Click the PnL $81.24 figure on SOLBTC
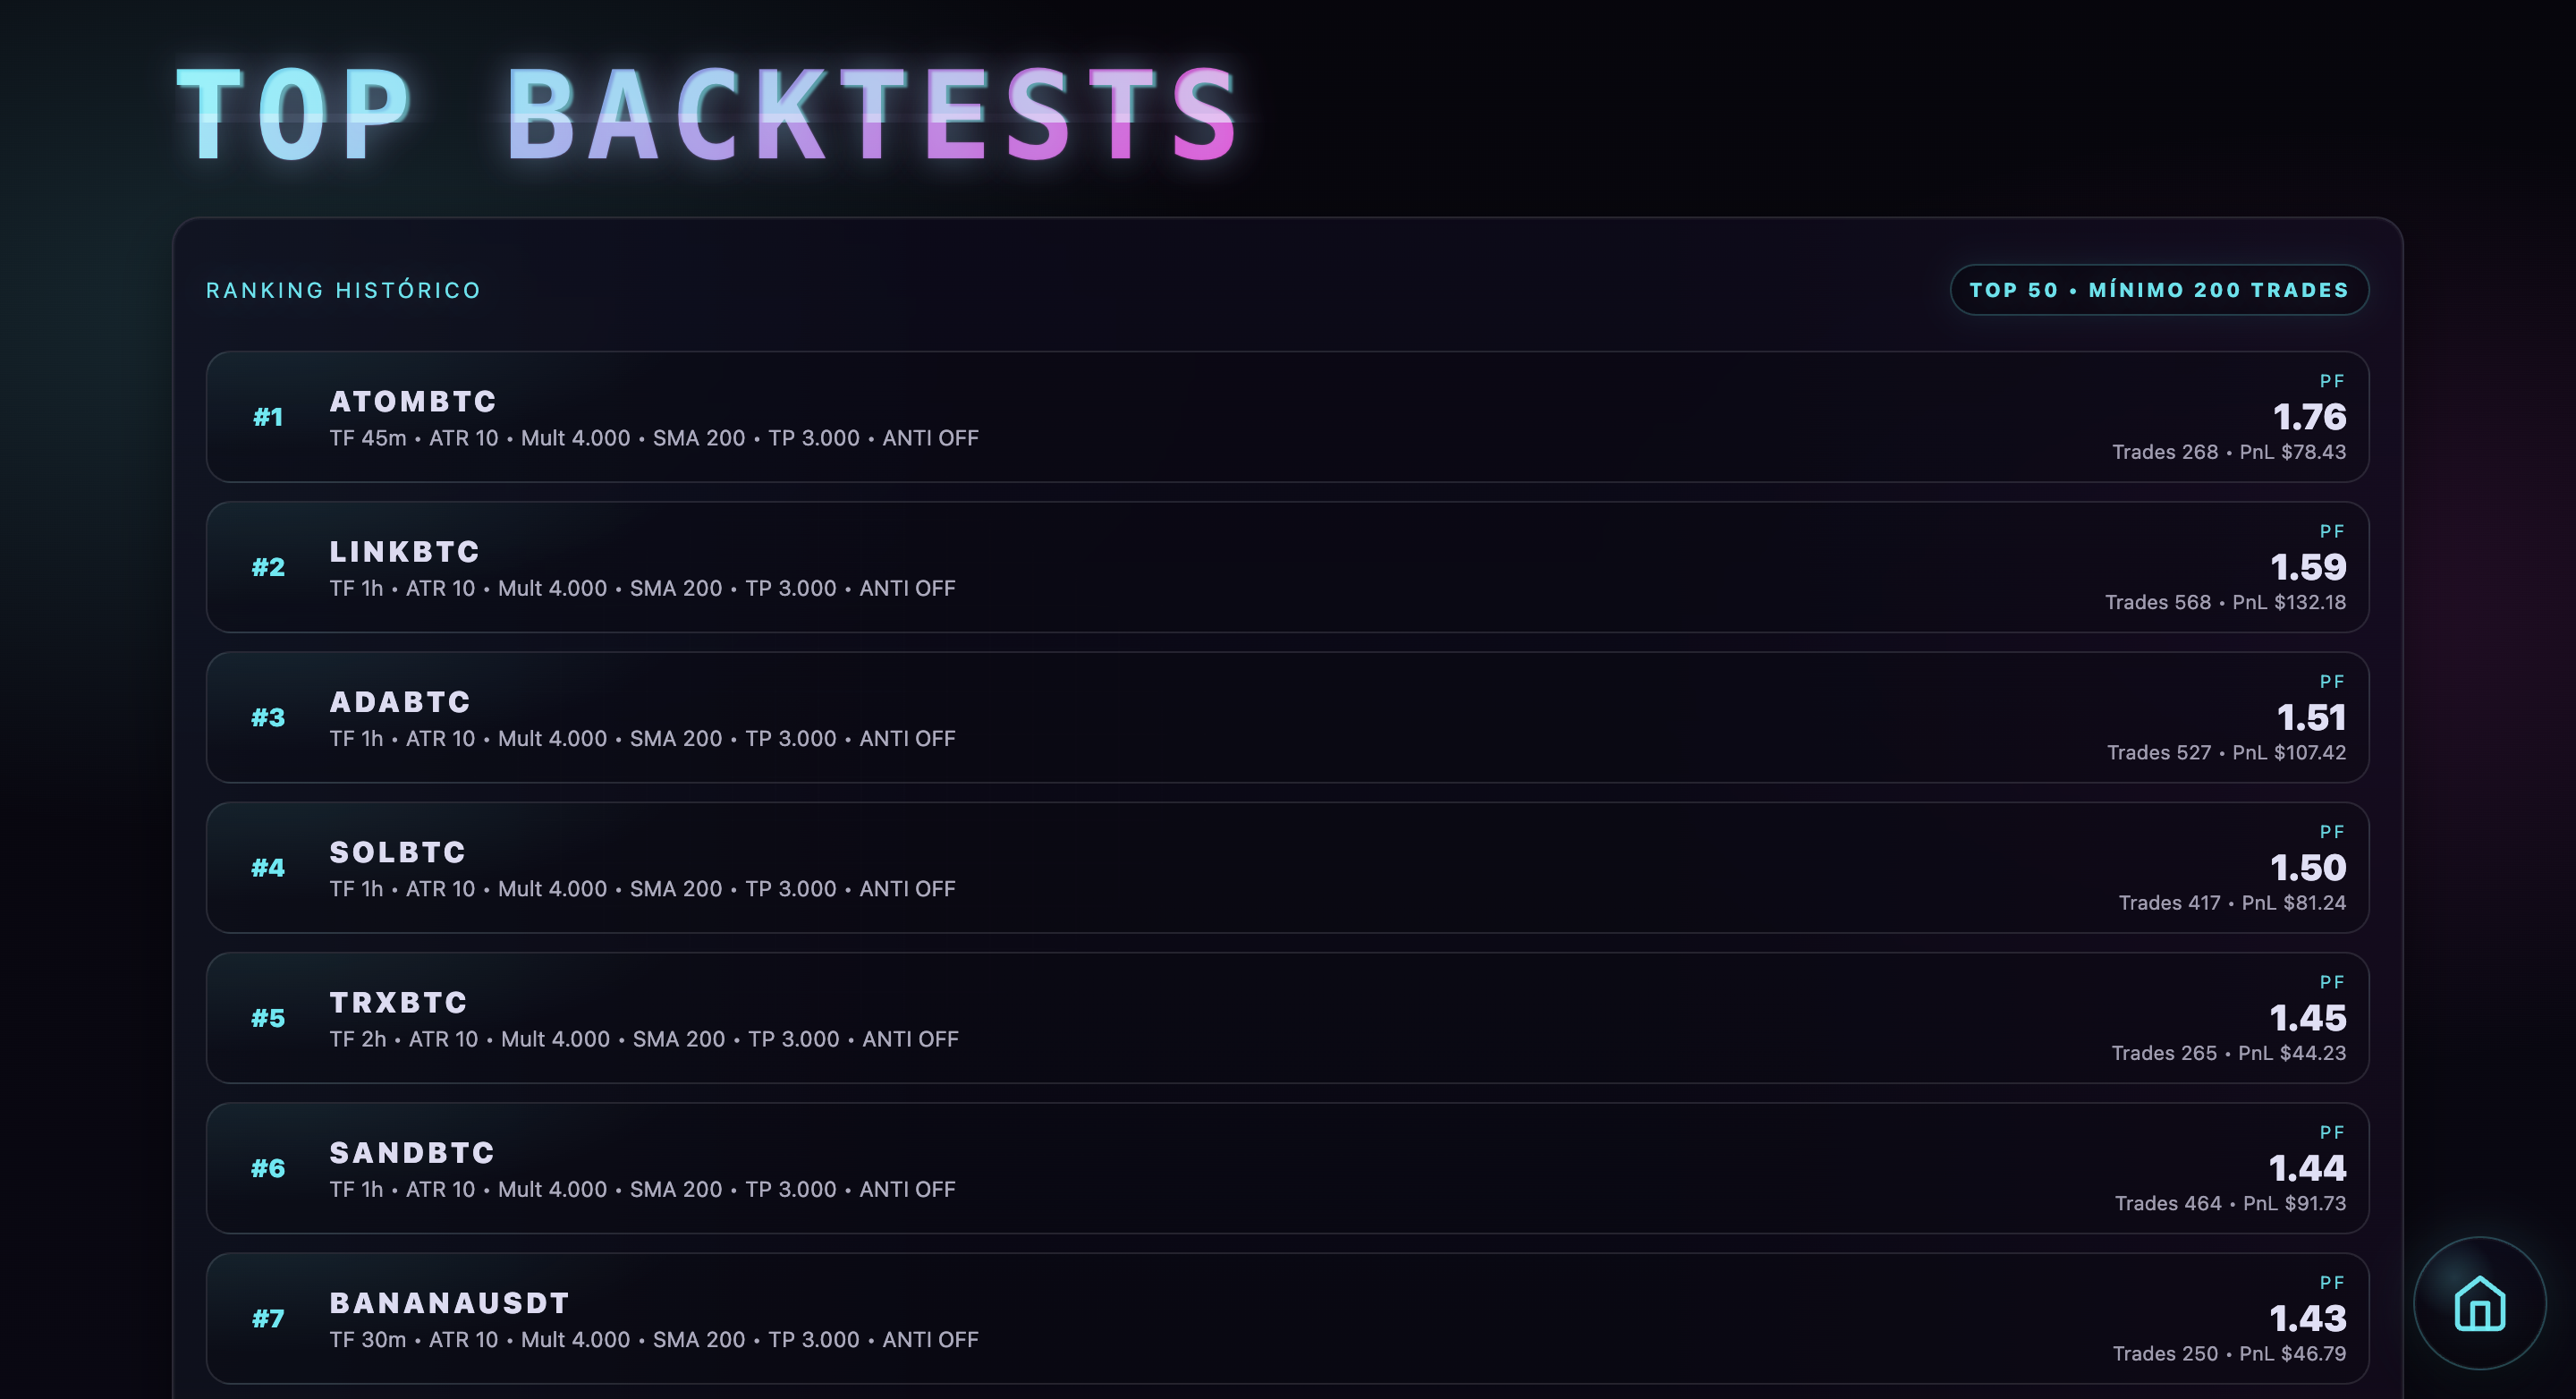The image size is (2576, 1399). (x=2295, y=902)
